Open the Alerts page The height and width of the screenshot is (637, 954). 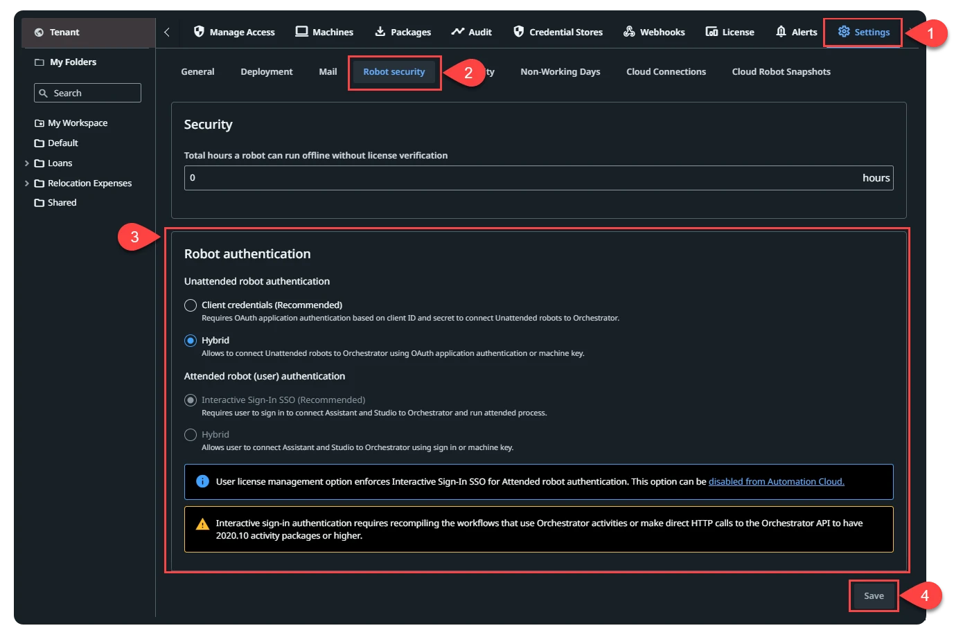(796, 32)
